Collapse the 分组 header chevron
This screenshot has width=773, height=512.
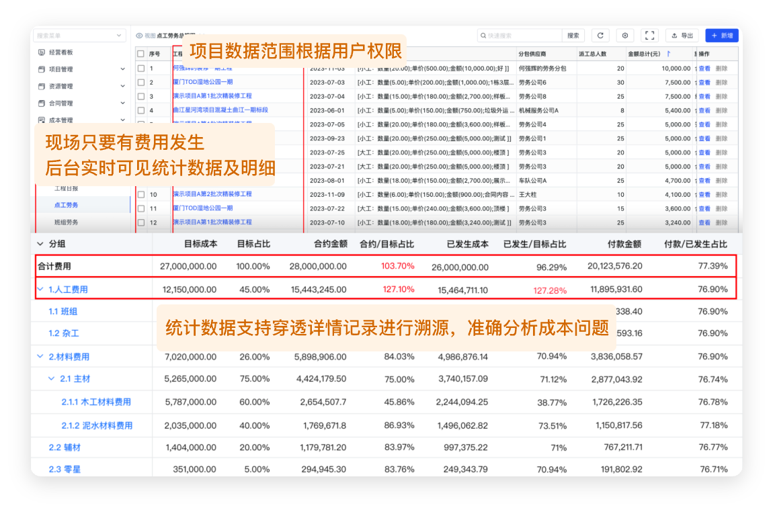pos(40,243)
